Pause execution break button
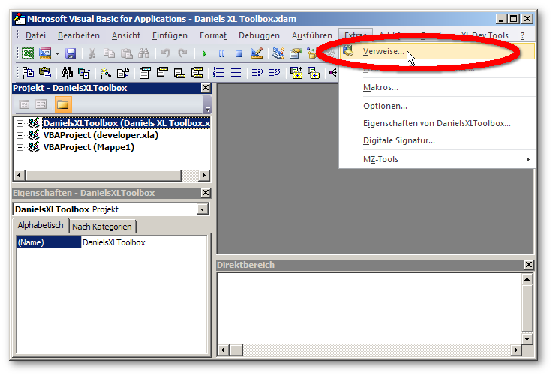553x376 pixels. point(221,53)
